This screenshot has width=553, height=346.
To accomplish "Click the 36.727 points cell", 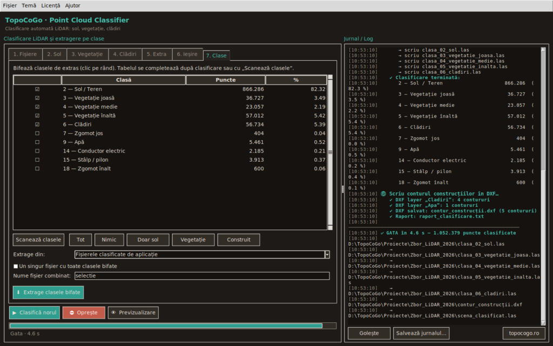I will [255, 98].
